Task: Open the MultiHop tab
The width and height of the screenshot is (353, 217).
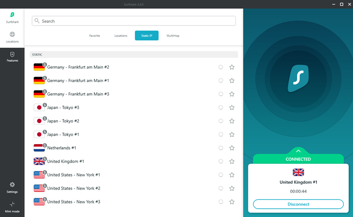Action: pos(173,36)
